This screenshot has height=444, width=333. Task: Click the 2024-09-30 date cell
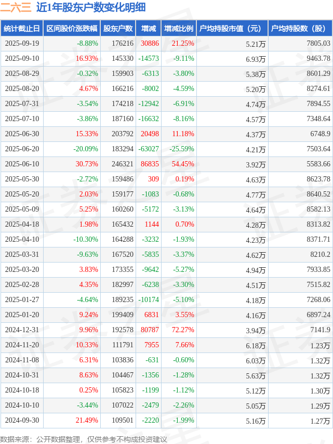point(22,421)
